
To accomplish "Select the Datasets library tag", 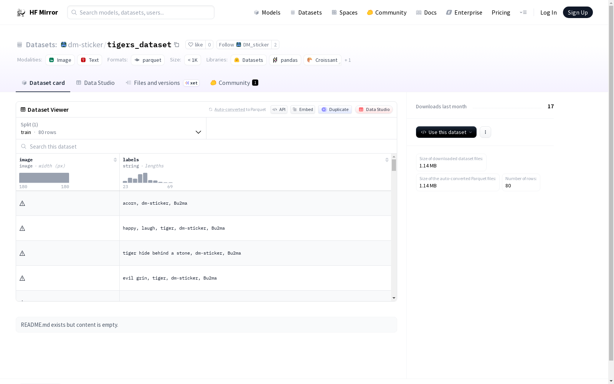I will point(249,60).
